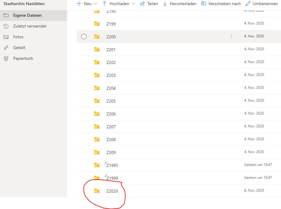Image resolution: width=281 pixels, height=209 pixels.
Task: Click the Geteilt people icon
Action: tap(6, 48)
